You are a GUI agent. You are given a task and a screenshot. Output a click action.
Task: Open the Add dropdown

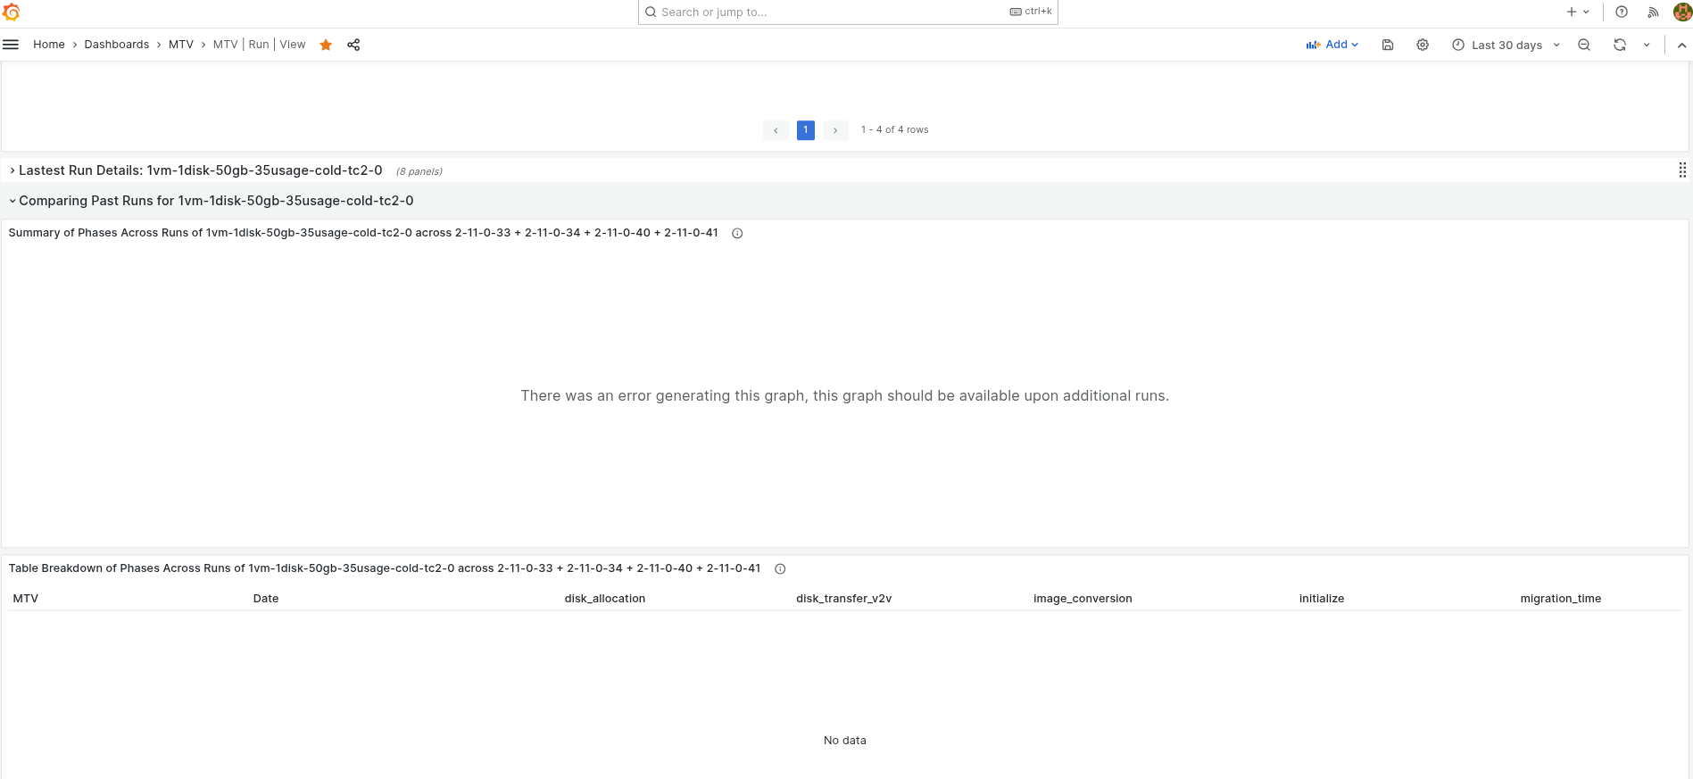click(x=1332, y=45)
